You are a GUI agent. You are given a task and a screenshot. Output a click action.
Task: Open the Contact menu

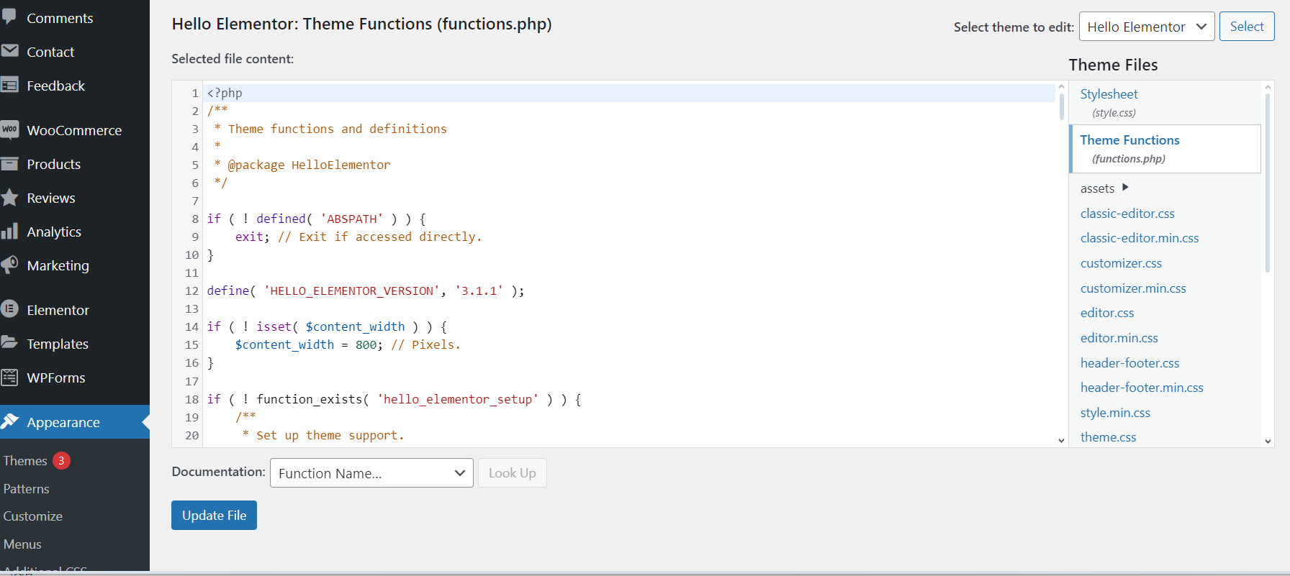50,52
